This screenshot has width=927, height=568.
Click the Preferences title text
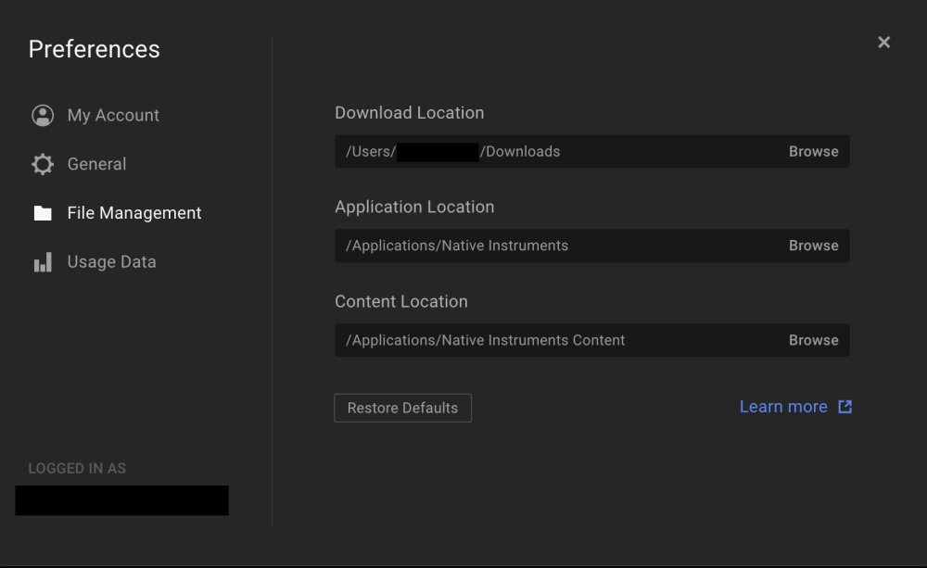94,50
